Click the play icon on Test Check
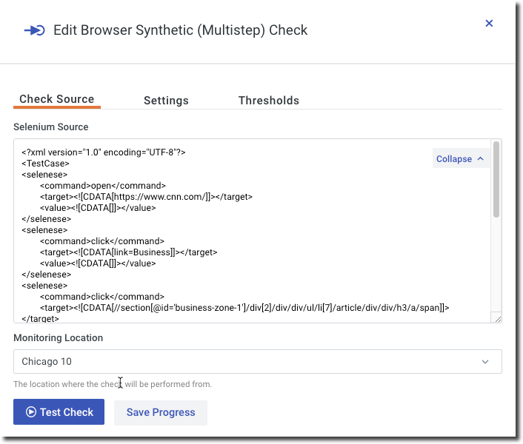The height and width of the screenshot is (444, 523). (31, 412)
